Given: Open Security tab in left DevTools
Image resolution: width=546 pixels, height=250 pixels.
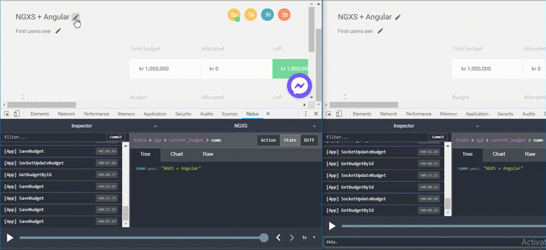Looking at the screenshot, I should (183, 114).
